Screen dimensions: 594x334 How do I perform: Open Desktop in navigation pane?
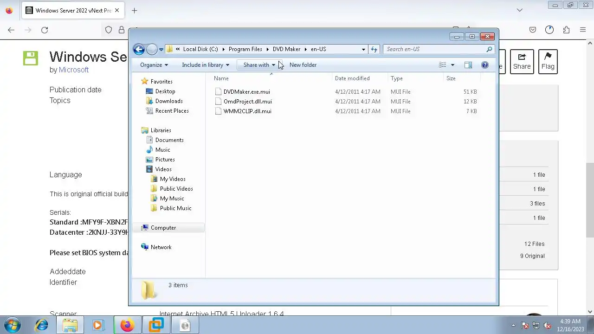click(165, 91)
